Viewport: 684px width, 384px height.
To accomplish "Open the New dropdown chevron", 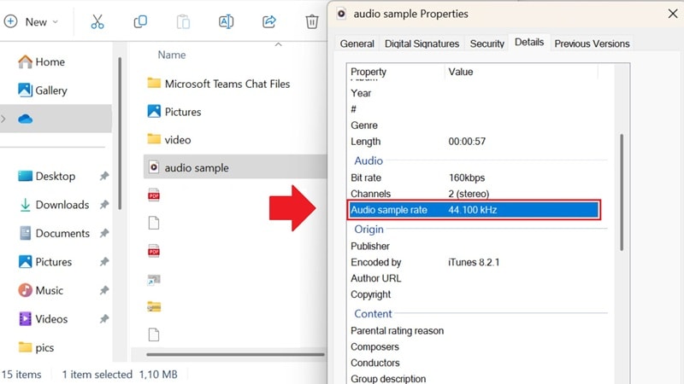I will [x=55, y=22].
